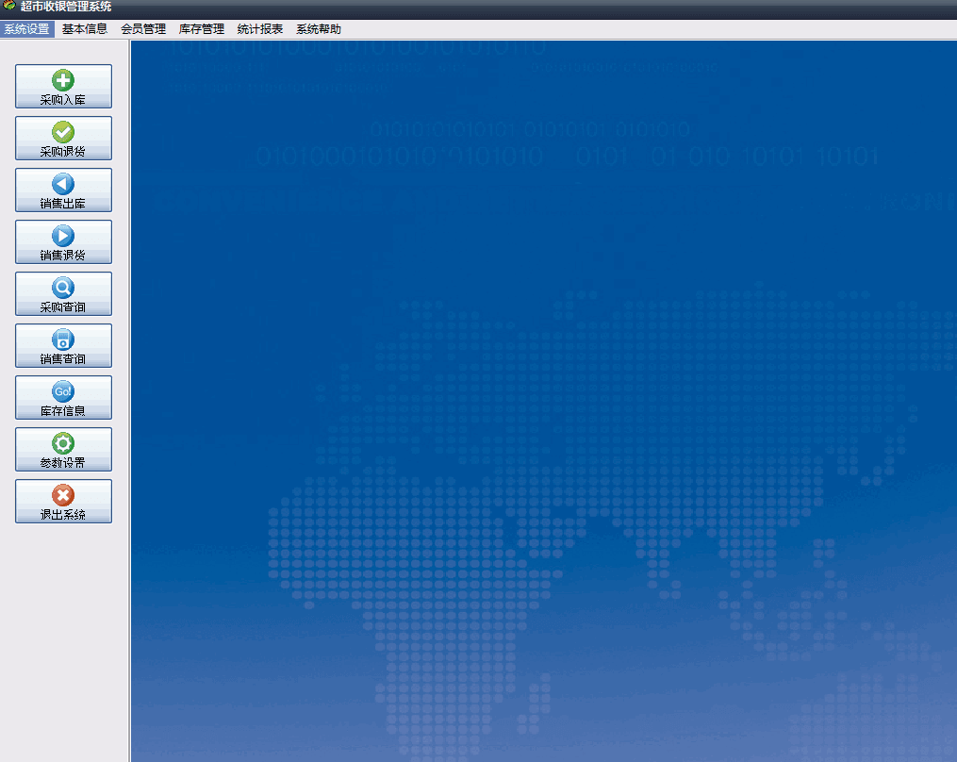Open the 库存管理 menu
This screenshot has width=957, height=762.
point(202,29)
